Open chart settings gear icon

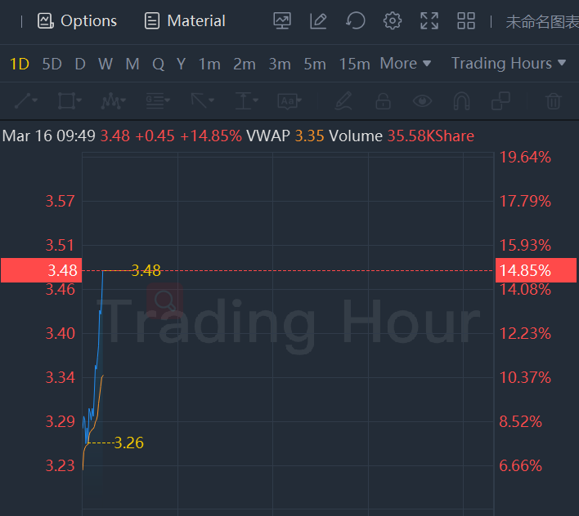click(393, 21)
